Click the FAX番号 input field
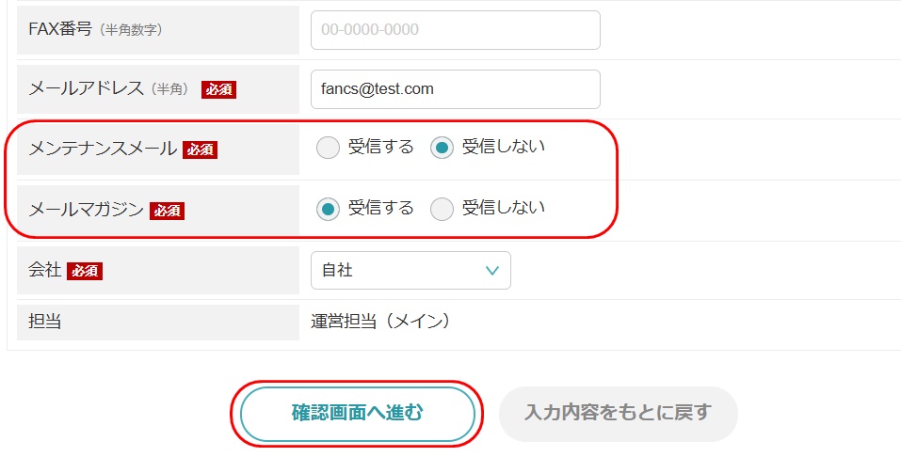Screen dimensions: 901x457 pos(455,30)
